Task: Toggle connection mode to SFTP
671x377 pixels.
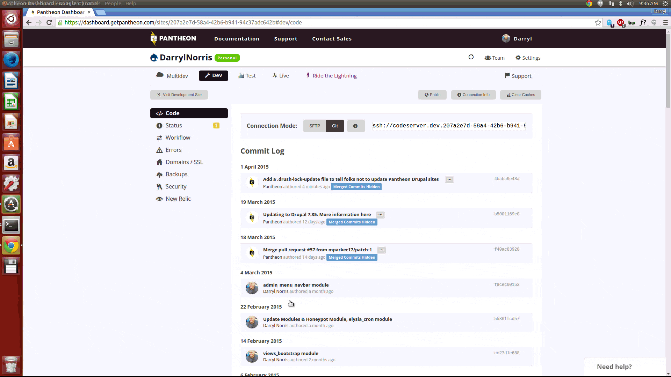Action: (315, 126)
